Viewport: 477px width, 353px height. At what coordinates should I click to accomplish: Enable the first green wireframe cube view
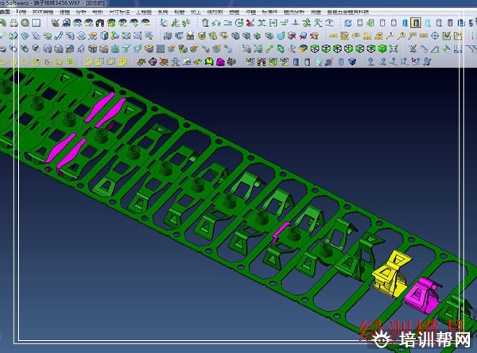315,48
